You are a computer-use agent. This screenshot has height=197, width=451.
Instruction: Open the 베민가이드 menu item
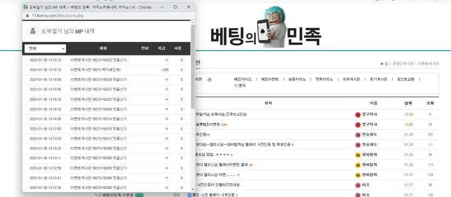(x=243, y=80)
